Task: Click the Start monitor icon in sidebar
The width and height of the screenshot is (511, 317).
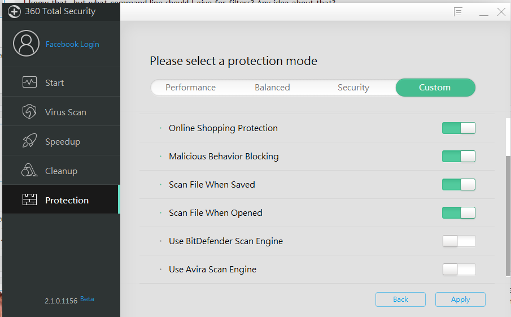Action: pyautogui.click(x=29, y=82)
